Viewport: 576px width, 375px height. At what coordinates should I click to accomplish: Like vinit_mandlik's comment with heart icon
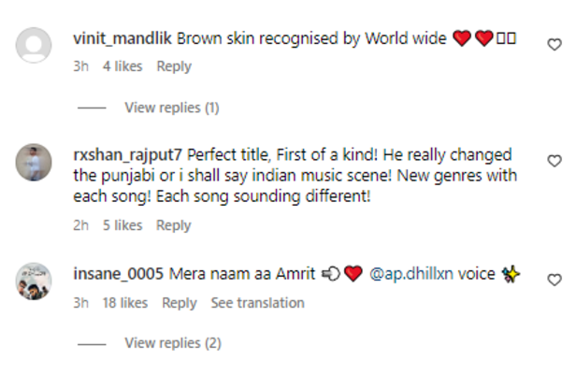[x=554, y=44]
